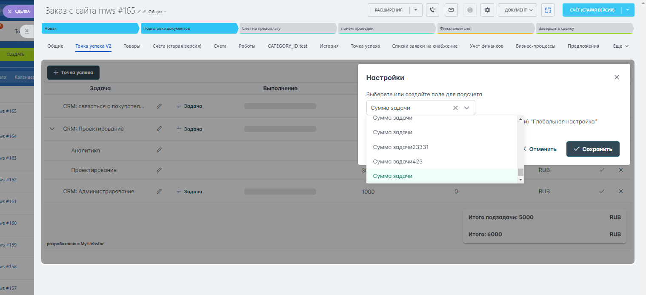
Task: Delete the 'CRM: Администрирование' row with X icon
Action: pyautogui.click(x=620, y=192)
